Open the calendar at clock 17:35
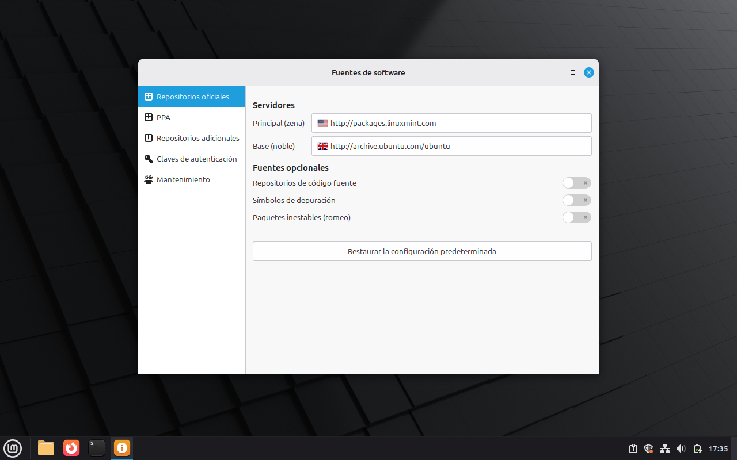The image size is (737, 460). pyautogui.click(x=718, y=448)
